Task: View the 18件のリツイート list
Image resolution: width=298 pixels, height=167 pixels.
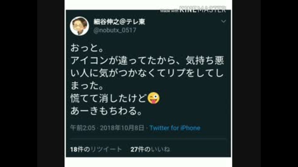Action: [96, 149]
